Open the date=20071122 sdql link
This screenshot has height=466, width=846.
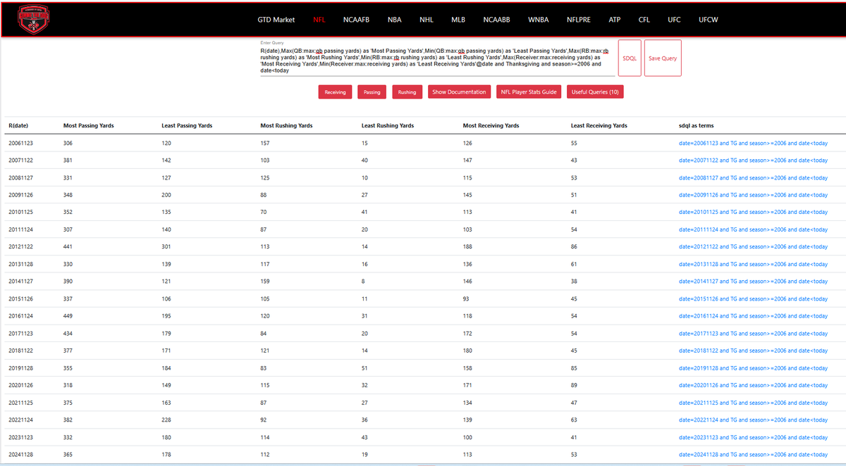point(753,160)
